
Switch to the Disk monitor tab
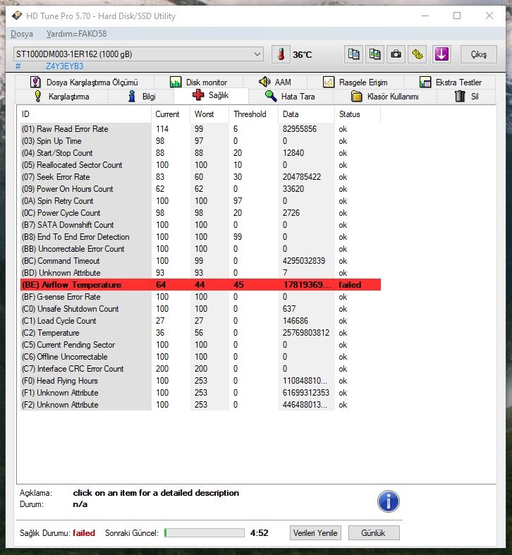tap(199, 82)
